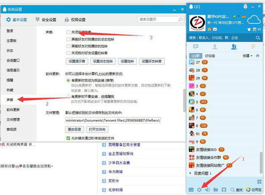This screenshot has width=265, height=195.
Task: Open the mail envelope icon under QQ profile
Action: [x=215, y=29]
